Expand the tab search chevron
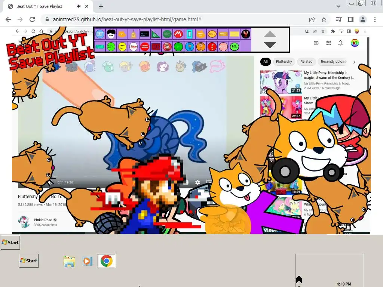 tap(338, 6)
